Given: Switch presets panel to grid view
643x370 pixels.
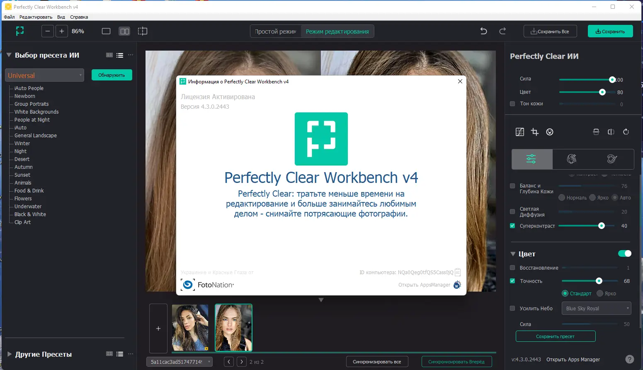Looking at the screenshot, I should [x=109, y=55].
